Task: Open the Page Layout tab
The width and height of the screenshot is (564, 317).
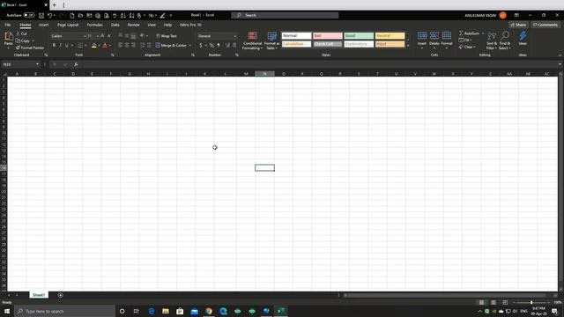Action: 68,25
